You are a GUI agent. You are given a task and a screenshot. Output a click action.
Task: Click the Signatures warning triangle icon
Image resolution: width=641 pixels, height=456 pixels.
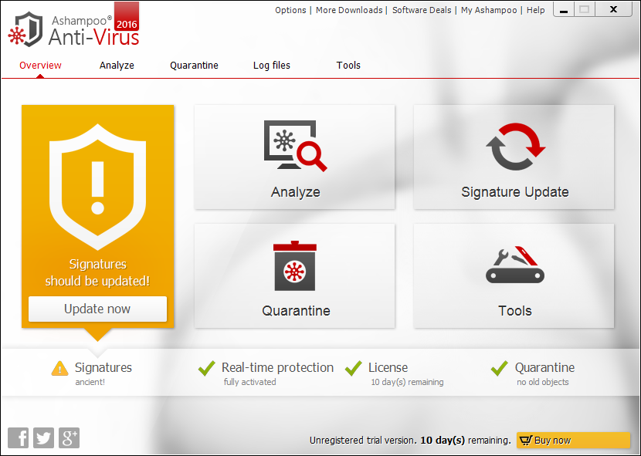point(59,368)
